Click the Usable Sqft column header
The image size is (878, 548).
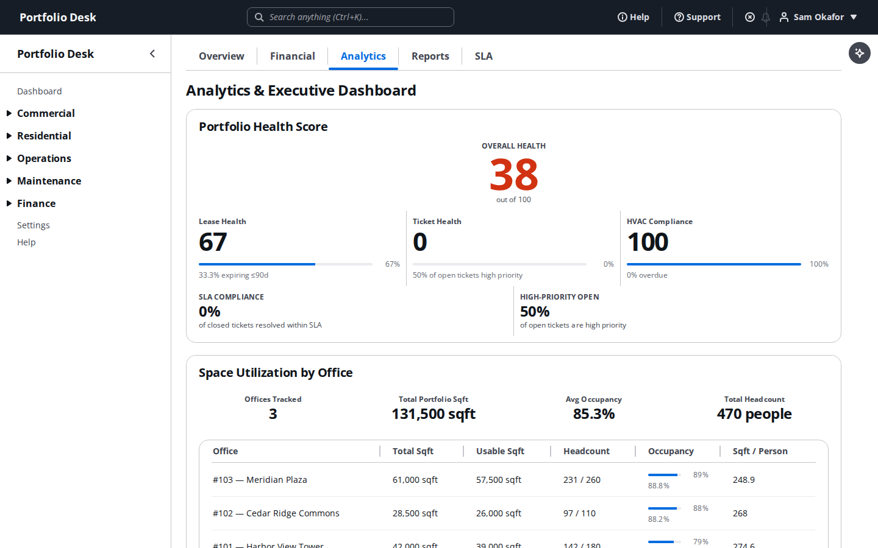point(500,451)
